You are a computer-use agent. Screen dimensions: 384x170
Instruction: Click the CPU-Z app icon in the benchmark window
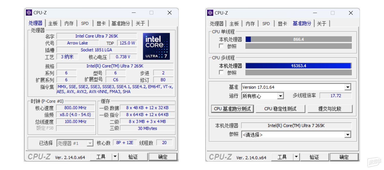point(210,13)
